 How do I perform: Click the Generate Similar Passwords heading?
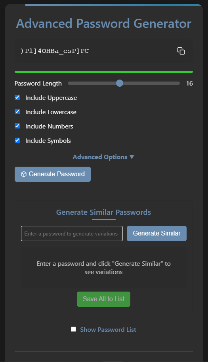pyautogui.click(x=104, y=212)
